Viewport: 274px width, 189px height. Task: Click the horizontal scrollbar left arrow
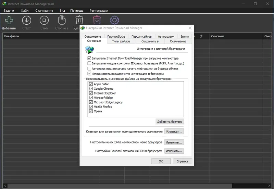pyautogui.click(x=5, y=186)
